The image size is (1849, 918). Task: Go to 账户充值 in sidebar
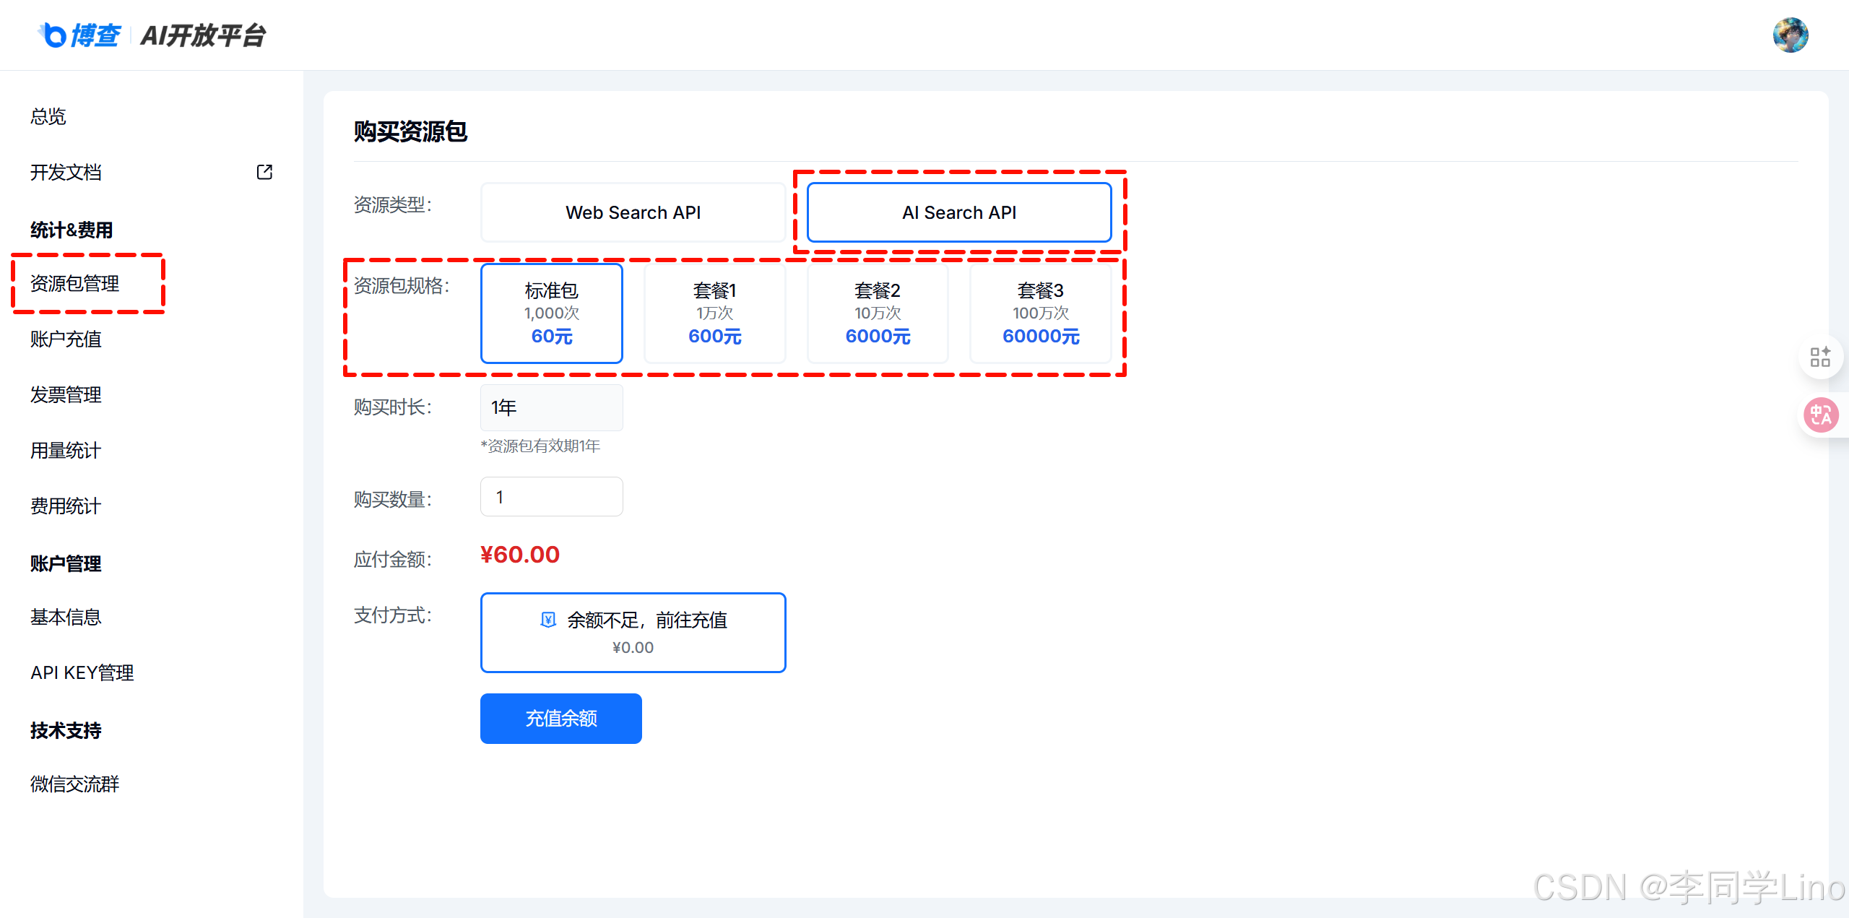[x=66, y=339]
